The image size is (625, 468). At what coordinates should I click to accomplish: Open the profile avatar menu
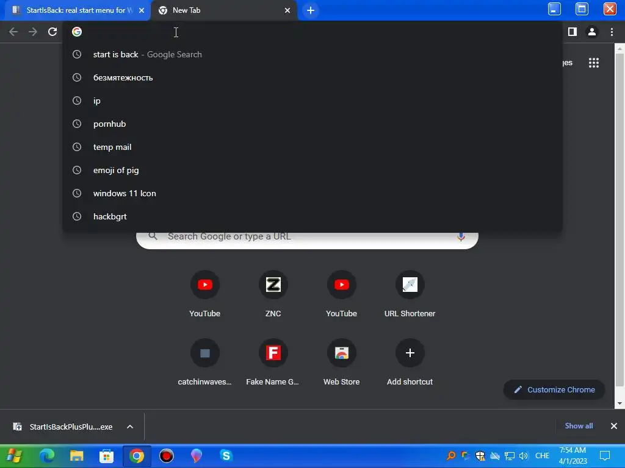pos(592,32)
